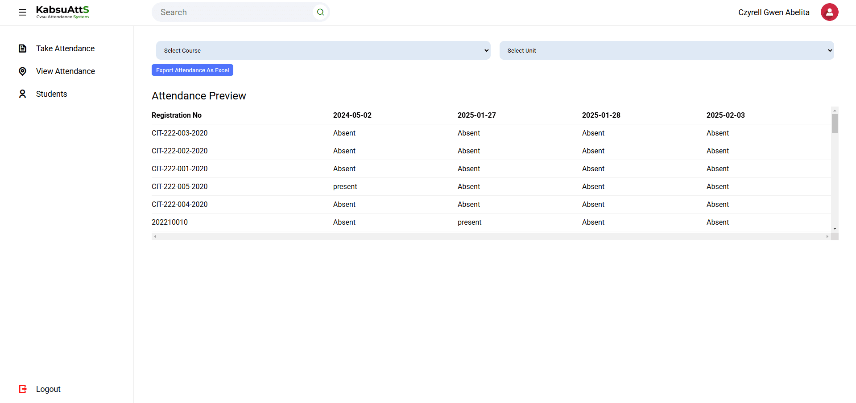Click the Students person icon
Viewport: 856px width, 403px height.
pyautogui.click(x=22, y=94)
